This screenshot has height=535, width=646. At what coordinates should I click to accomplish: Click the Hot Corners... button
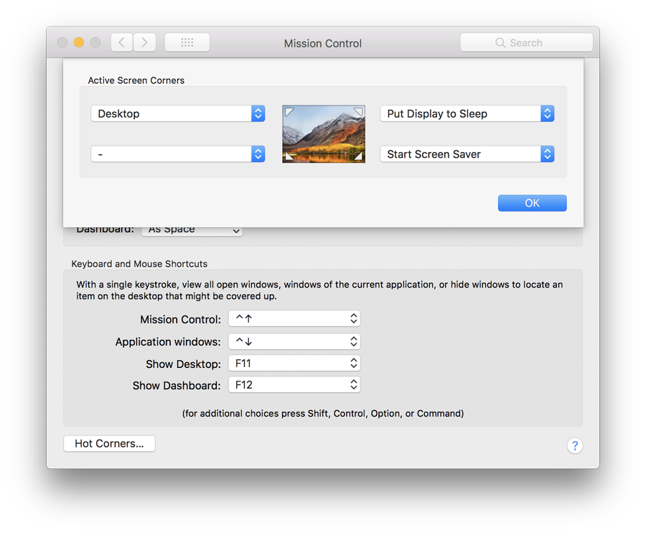point(109,444)
